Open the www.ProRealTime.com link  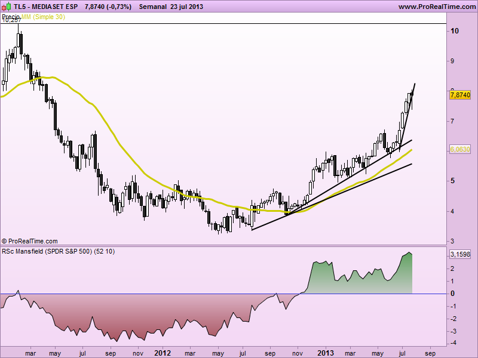[x=437, y=7]
